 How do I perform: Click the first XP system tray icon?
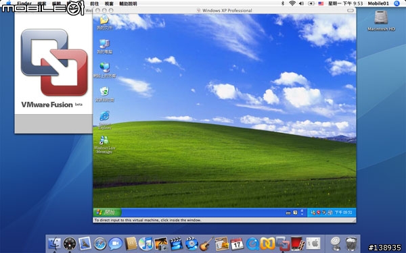point(313,213)
